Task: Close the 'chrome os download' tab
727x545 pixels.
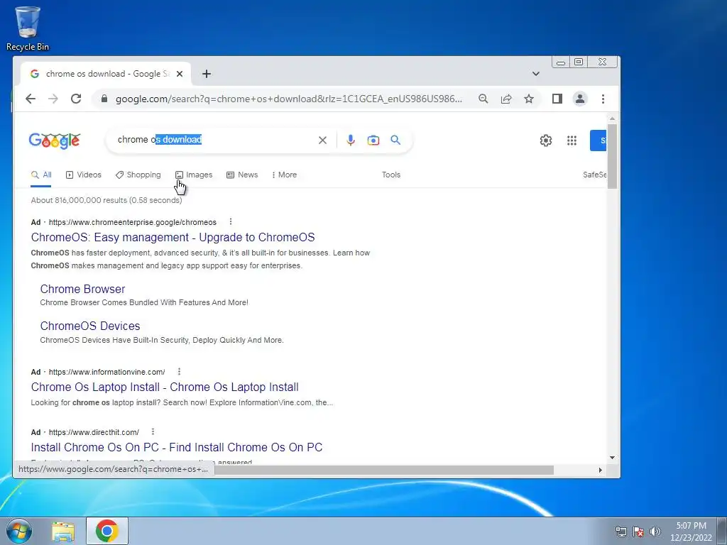Action: [x=180, y=74]
